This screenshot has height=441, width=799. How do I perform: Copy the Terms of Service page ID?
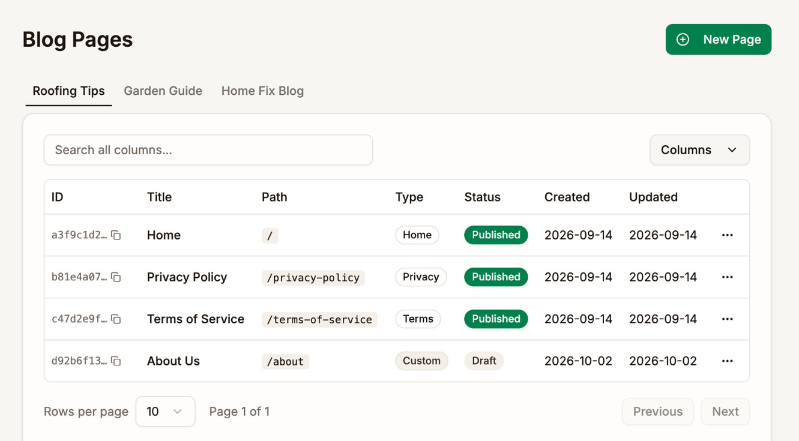click(x=116, y=319)
